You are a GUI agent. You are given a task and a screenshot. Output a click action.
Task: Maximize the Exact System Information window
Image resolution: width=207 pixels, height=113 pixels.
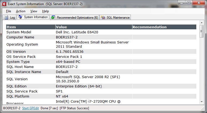[189, 3]
